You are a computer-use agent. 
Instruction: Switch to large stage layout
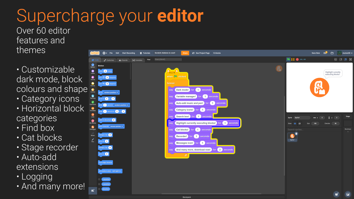click(345, 59)
